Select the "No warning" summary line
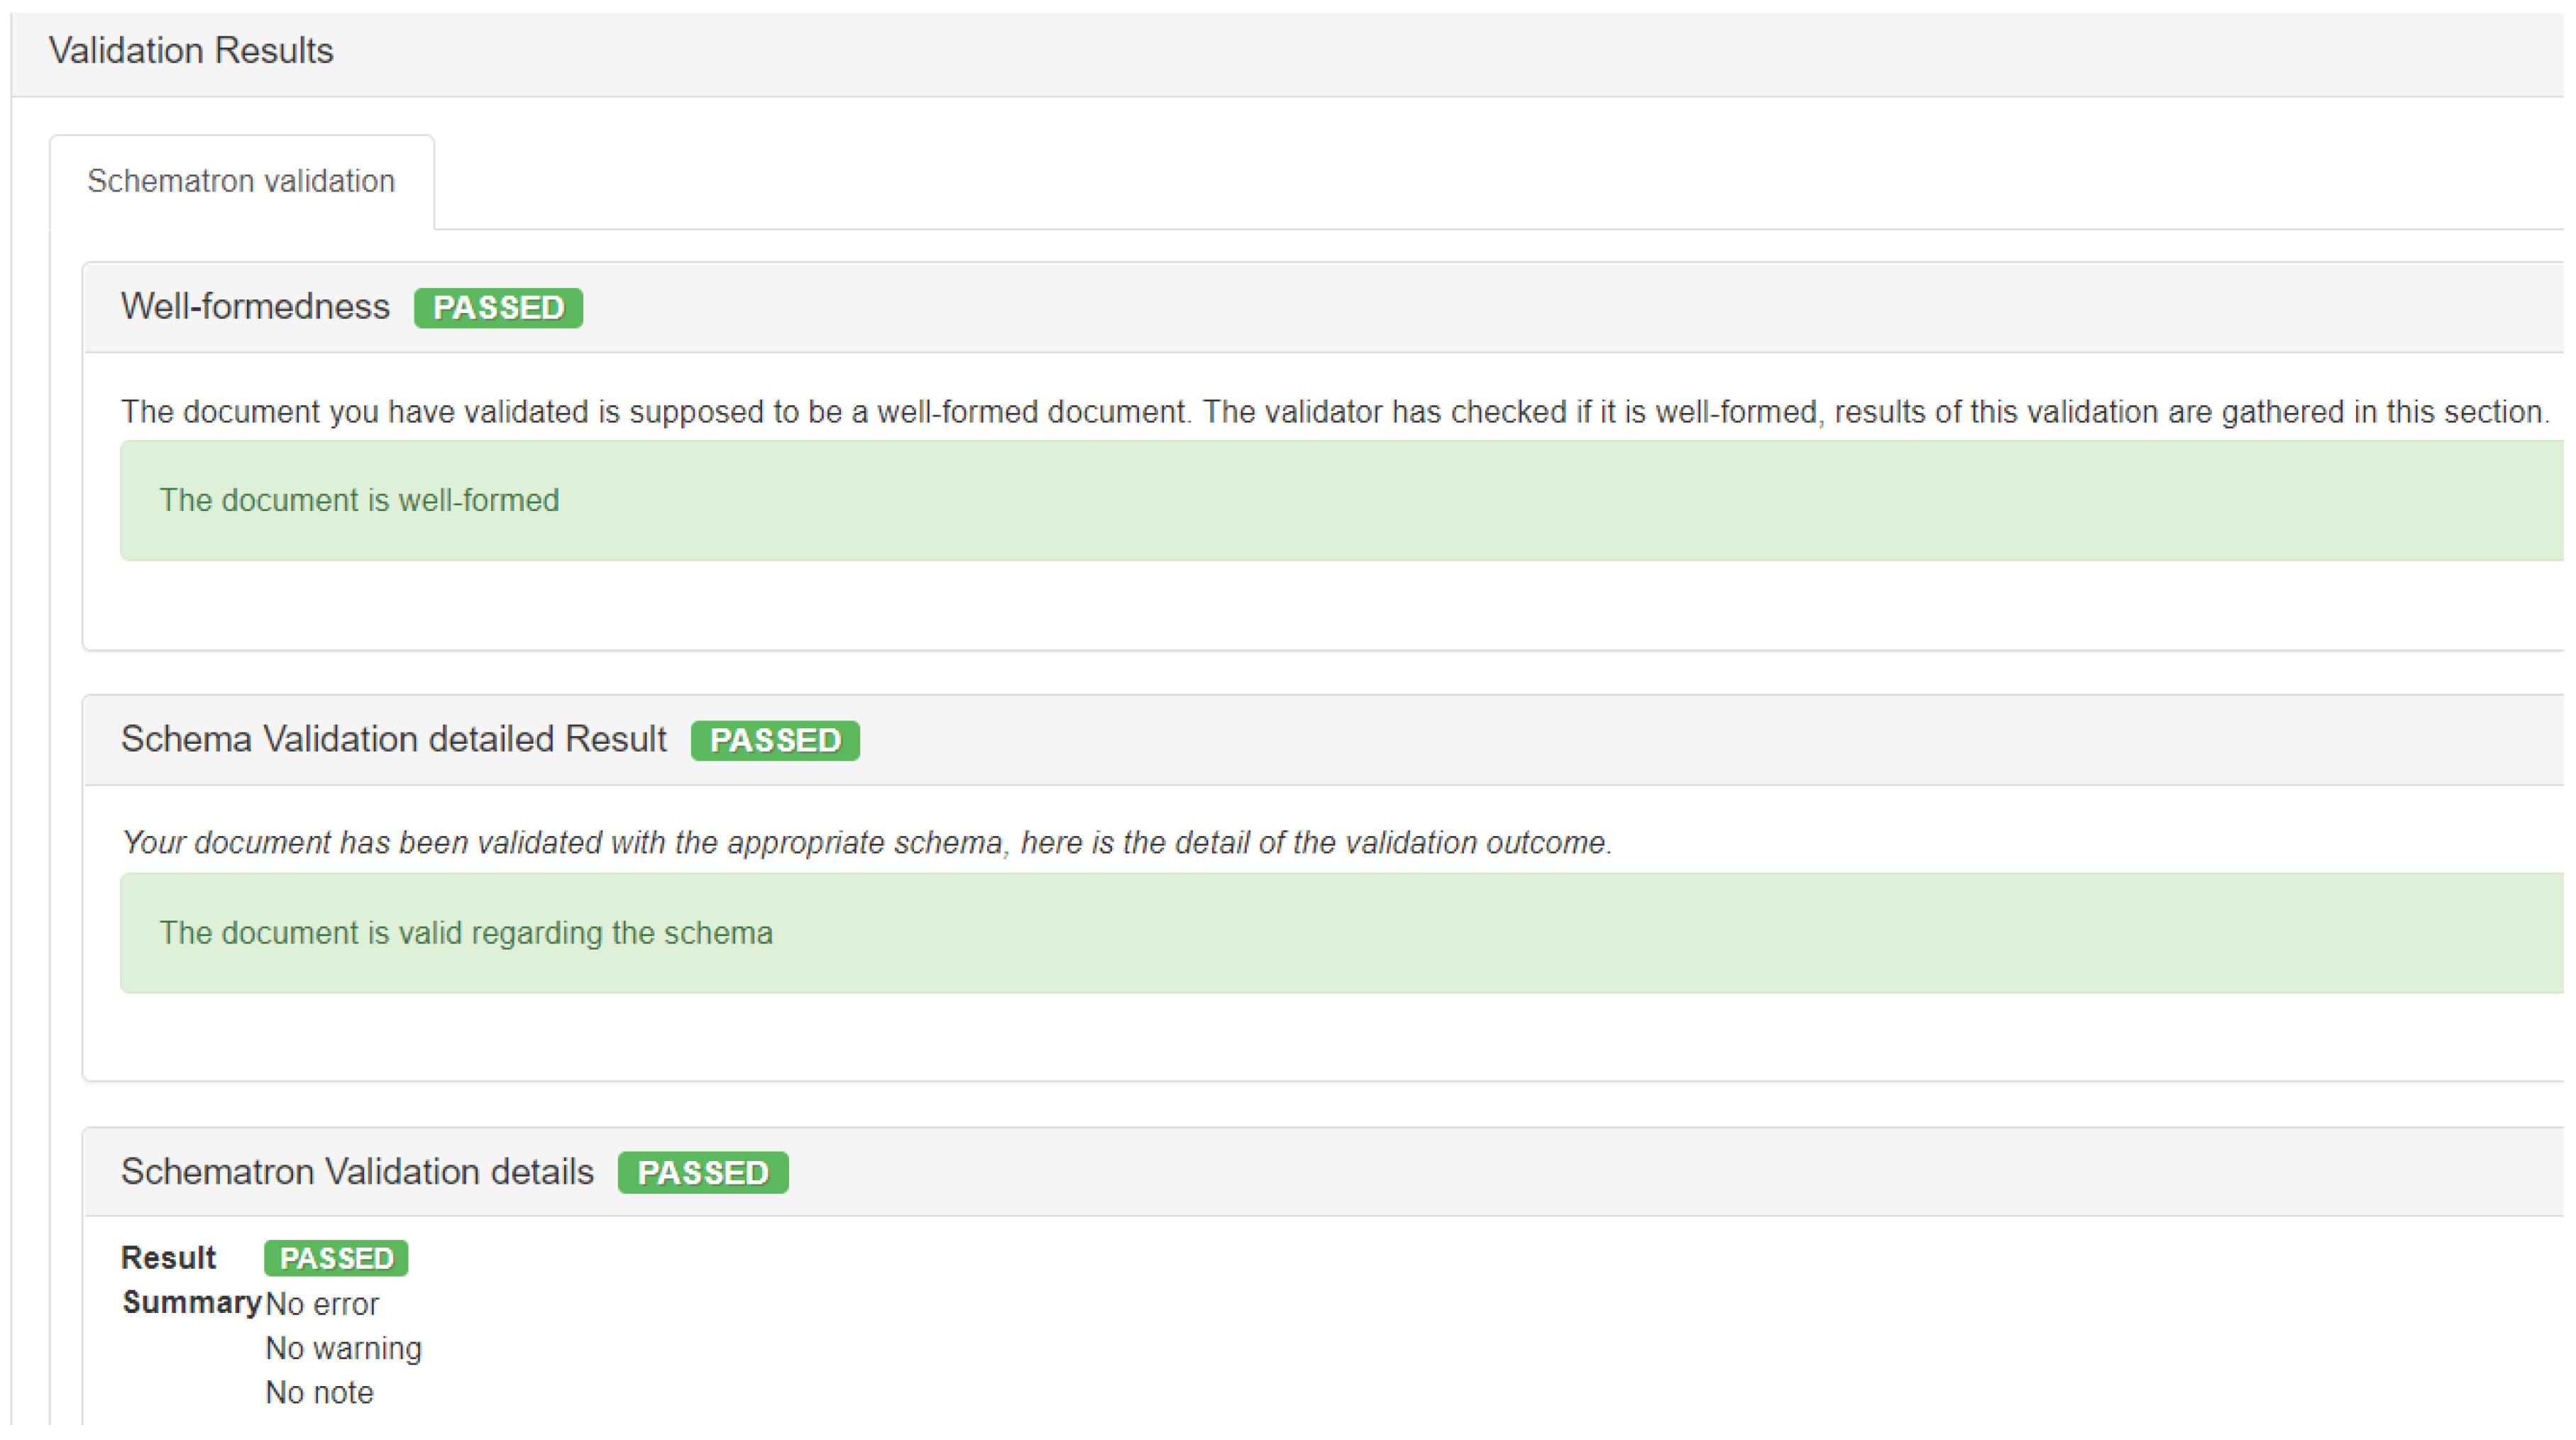Screen dimensions: 2576x1440 pos(343,1348)
